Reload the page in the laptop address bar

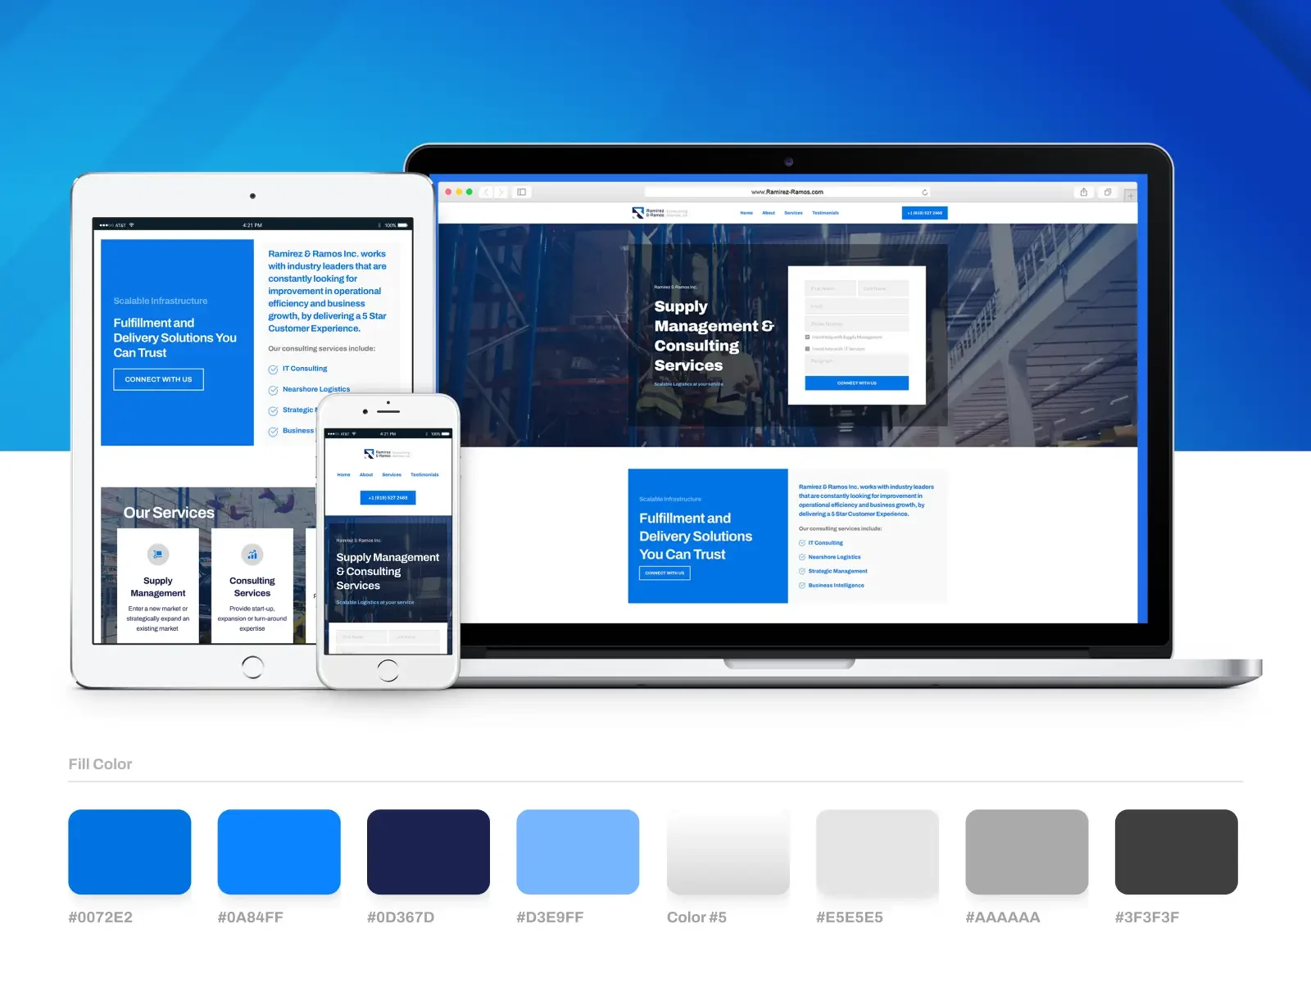click(x=924, y=193)
